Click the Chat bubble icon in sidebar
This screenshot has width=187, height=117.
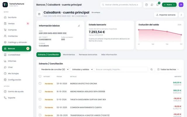click(x=5, y=67)
